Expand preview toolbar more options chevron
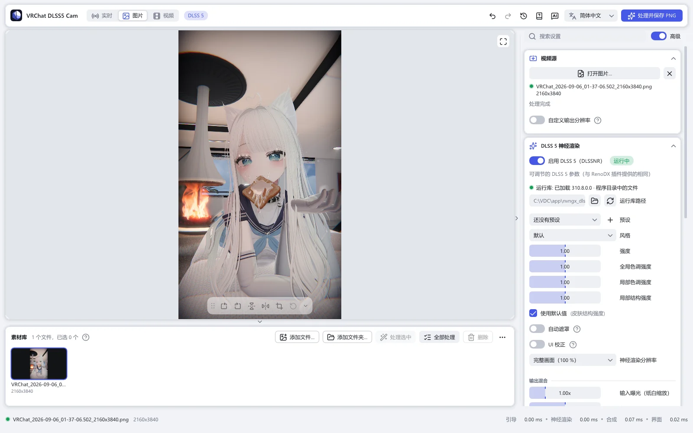693x433 pixels. click(x=305, y=306)
